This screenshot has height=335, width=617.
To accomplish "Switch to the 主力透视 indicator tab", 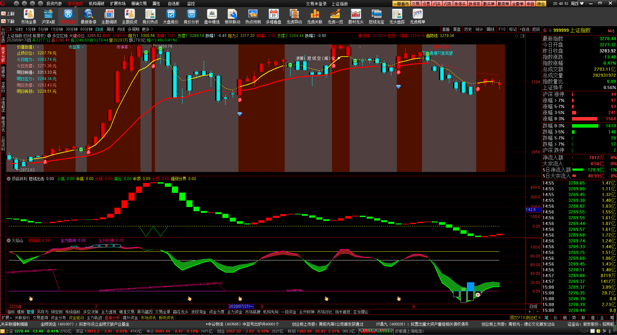I will click(109, 312).
